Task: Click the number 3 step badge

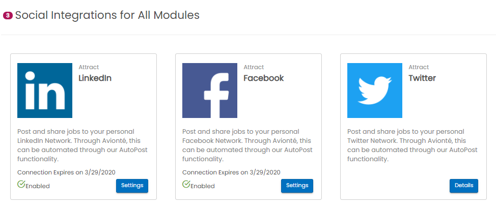Action: click(x=8, y=16)
